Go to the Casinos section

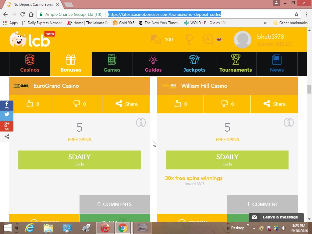[30, 64]
